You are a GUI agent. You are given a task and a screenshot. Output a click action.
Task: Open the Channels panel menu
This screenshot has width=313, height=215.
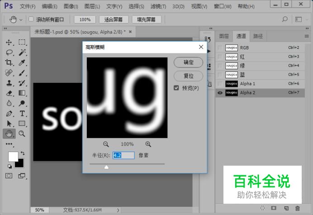point(307,36)
